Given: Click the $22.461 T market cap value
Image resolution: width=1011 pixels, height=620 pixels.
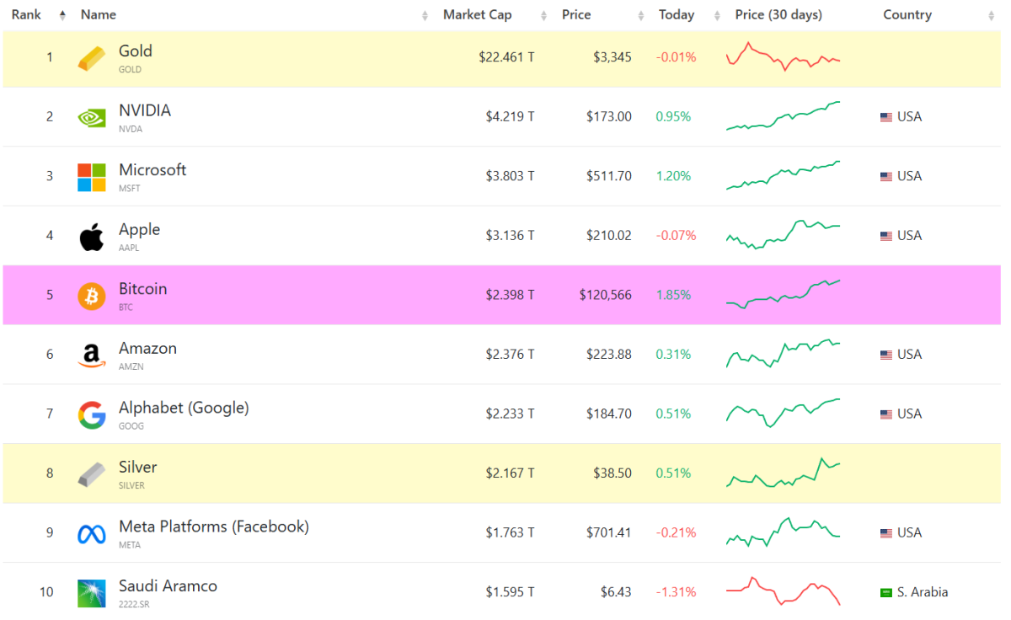Looking at the screenshot, I should [506, 57].
